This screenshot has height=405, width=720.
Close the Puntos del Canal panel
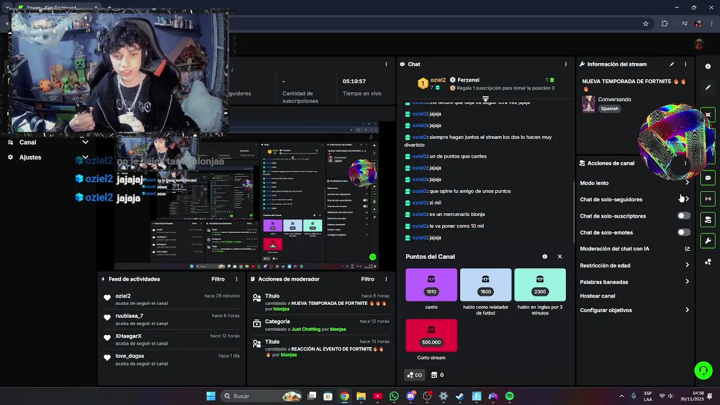coord(560,256)
